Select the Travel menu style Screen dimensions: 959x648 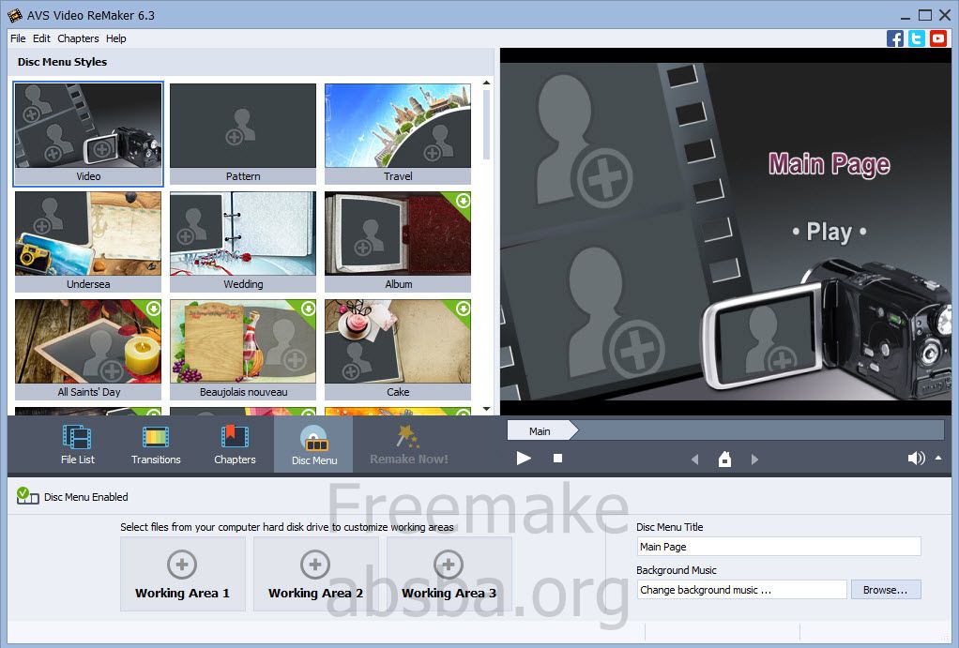click(398, 134)
